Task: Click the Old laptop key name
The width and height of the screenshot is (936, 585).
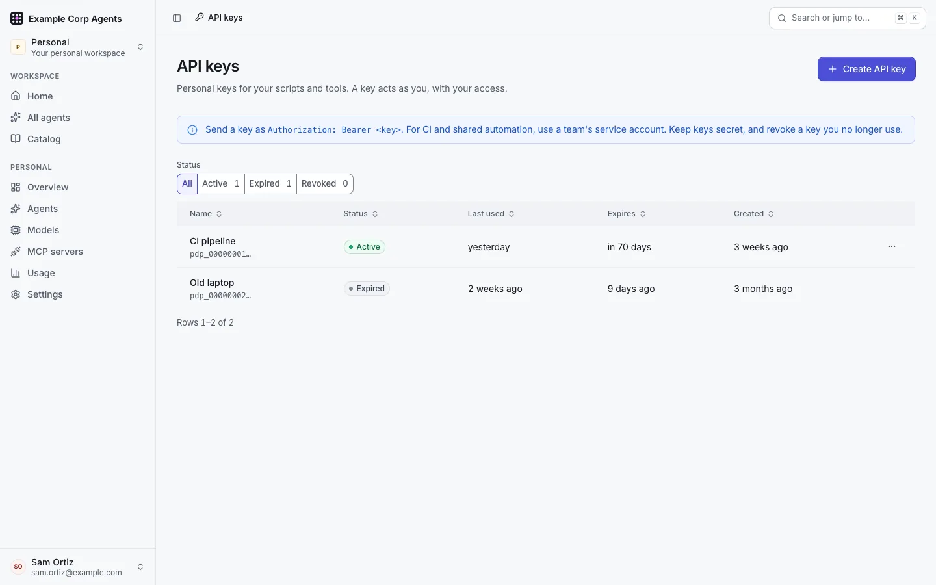Action: (x=212, y=283)
